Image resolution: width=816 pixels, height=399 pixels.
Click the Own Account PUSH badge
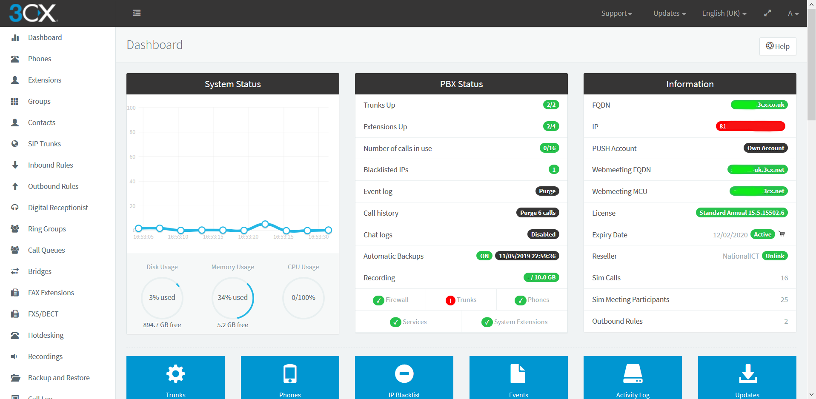[x=765, y=148]
